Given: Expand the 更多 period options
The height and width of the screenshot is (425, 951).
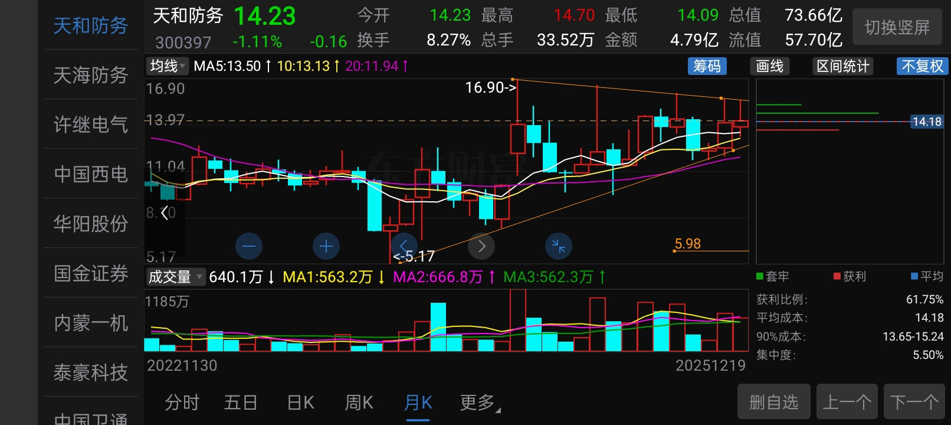Looking at the screenshot, I should [479, 403].
